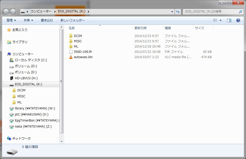
Task: Select お気に入り in the navigation pane
Action: (20, 30)
